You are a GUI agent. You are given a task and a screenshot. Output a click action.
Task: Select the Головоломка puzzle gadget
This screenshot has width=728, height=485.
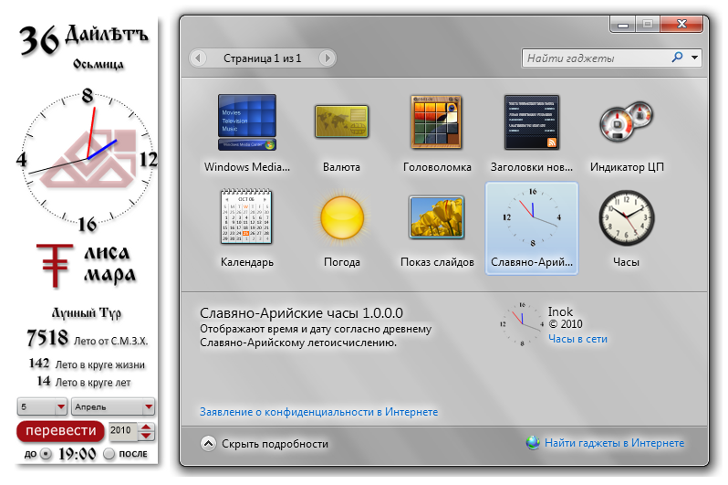click(436, 133)
